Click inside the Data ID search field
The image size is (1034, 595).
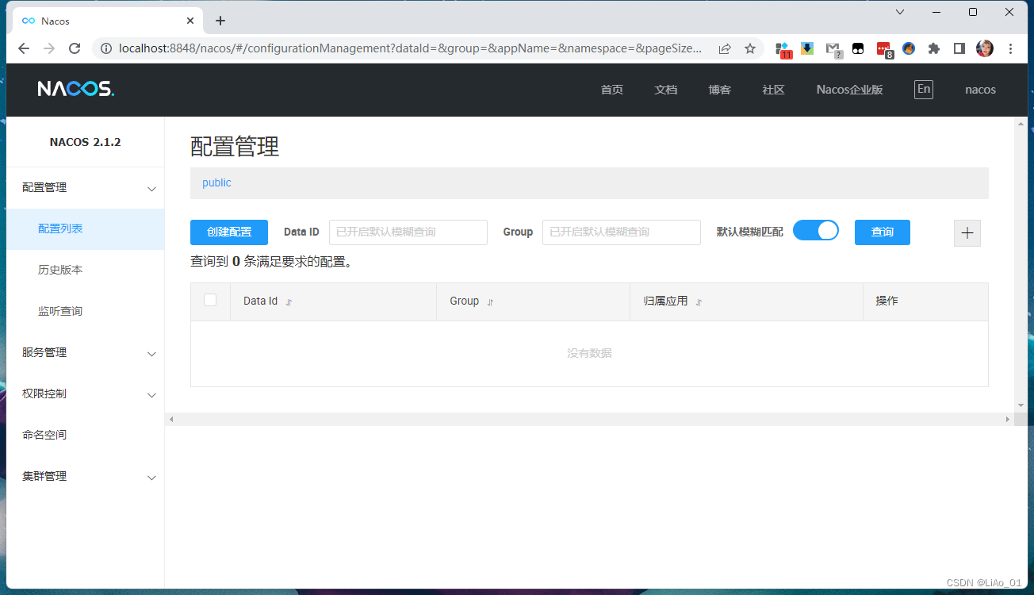(408, 232)
